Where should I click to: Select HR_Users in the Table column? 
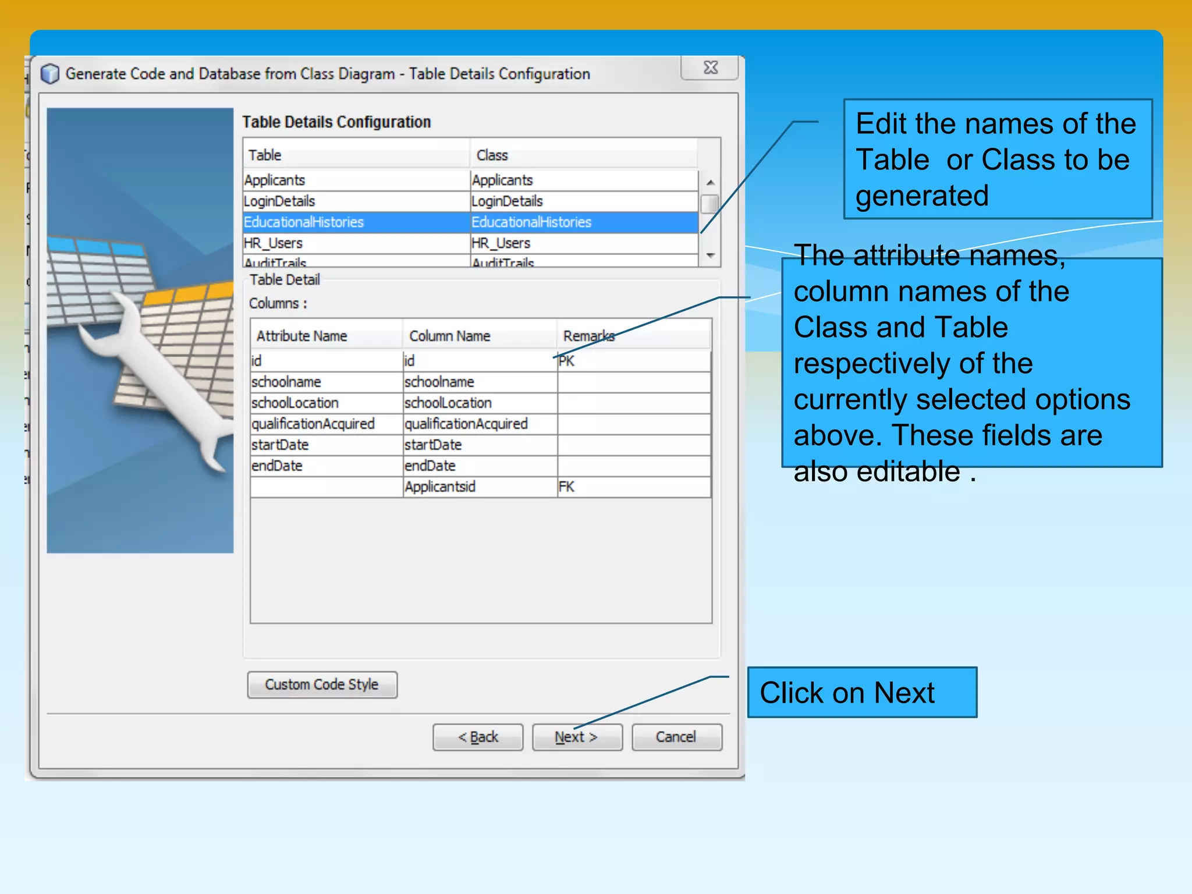point(356,243)
